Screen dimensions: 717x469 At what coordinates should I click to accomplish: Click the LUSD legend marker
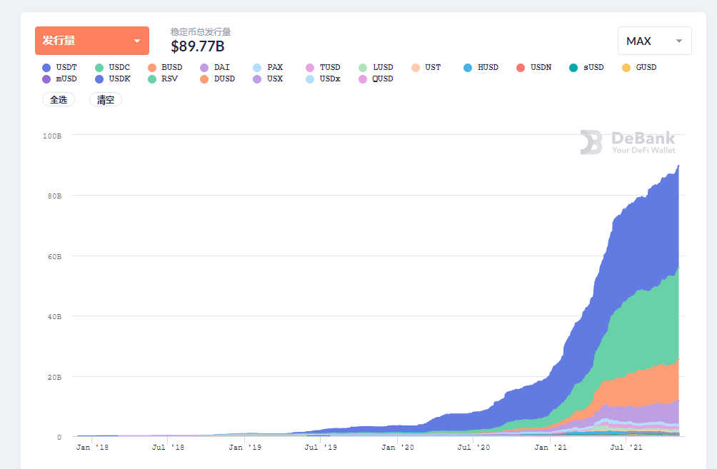pos(363,68)
